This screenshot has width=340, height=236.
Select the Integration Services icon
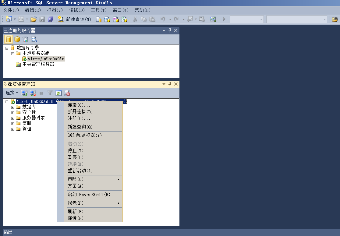(34, 39)
